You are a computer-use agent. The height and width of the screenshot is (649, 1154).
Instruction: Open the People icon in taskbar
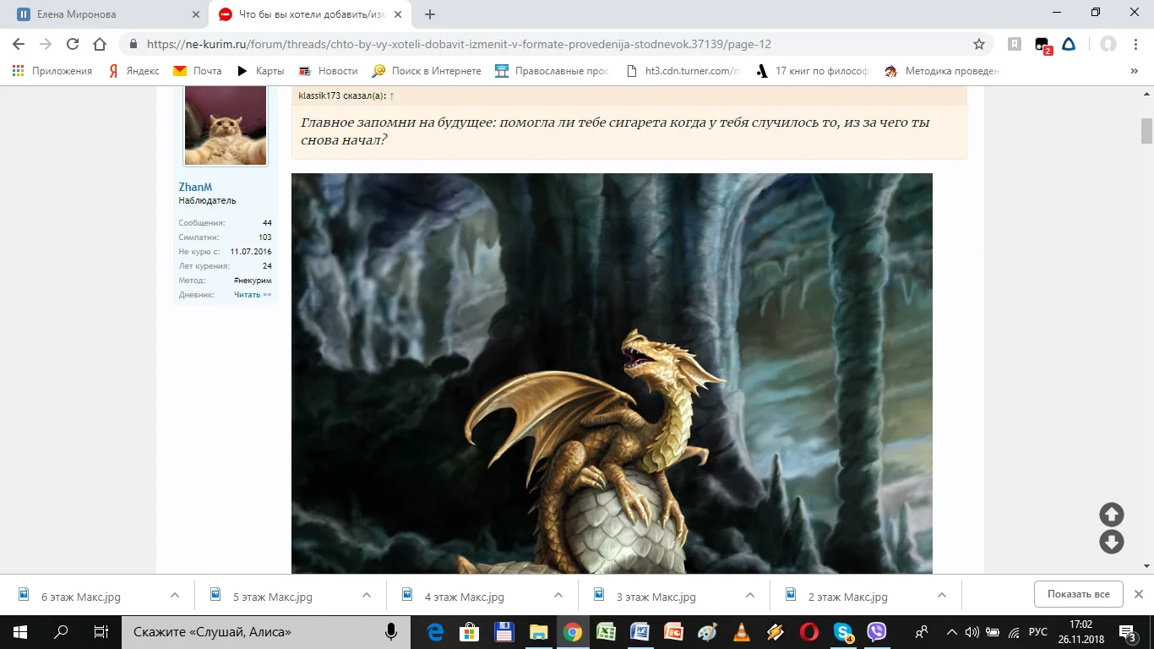(x=922, y=631)
